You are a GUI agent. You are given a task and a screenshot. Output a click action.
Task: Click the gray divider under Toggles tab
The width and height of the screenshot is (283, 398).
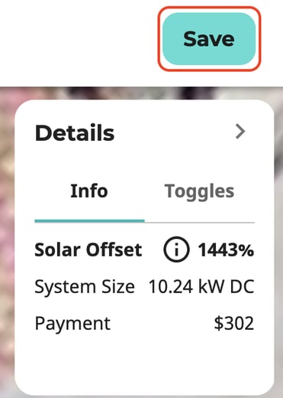point(200,223)
